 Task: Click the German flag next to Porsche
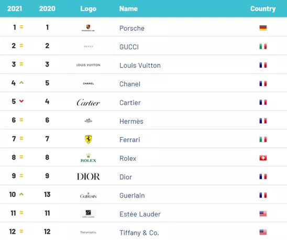click(x=263, y=28)
